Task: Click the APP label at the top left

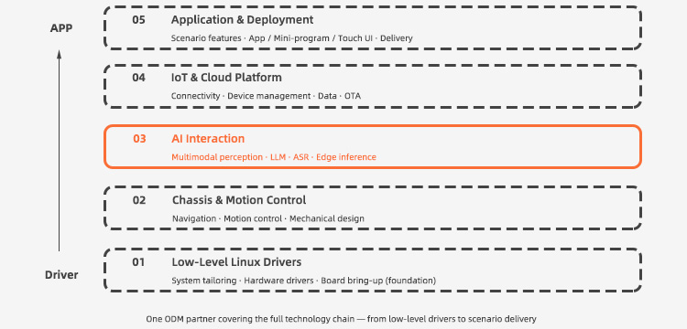Action: click(61, 28)
